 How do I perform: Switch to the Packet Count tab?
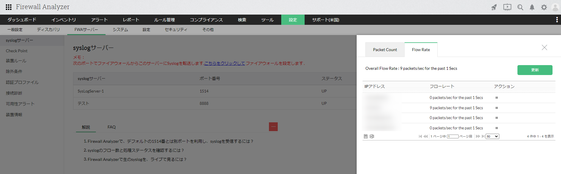[385, 50]
